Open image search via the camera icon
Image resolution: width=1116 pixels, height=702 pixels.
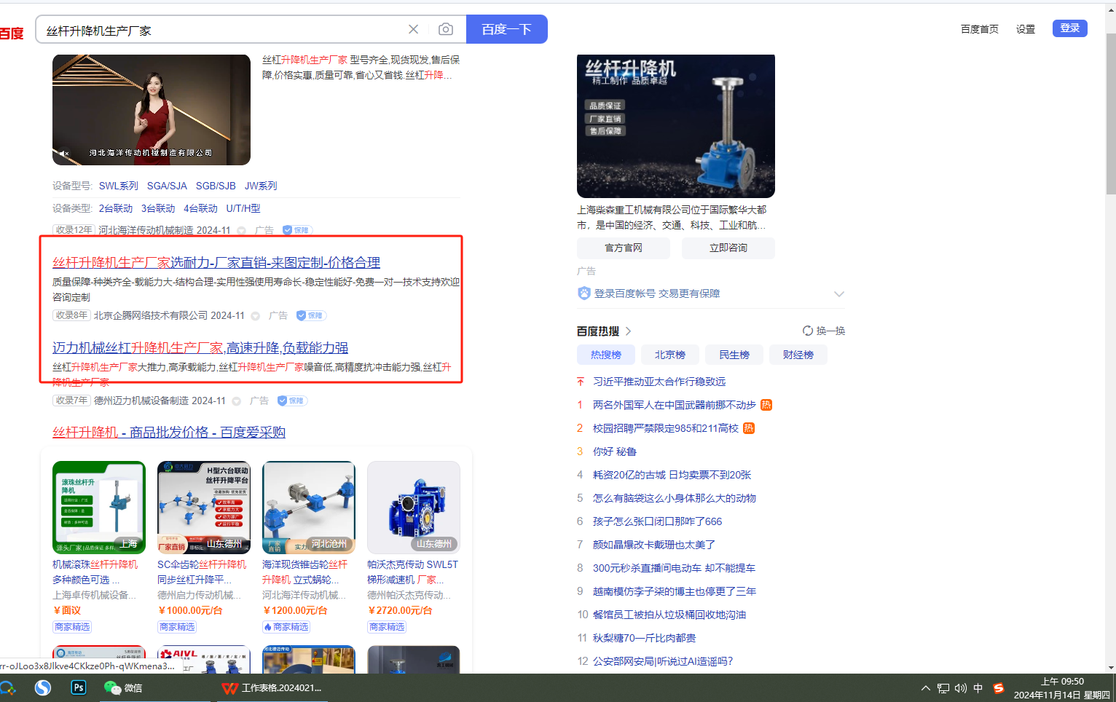[x=446, y=29]
